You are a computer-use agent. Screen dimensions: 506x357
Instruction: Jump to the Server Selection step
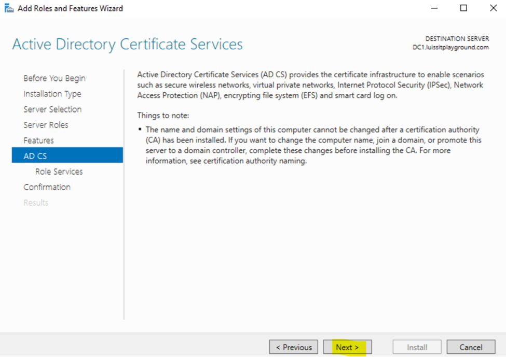(x=52, y=109)
